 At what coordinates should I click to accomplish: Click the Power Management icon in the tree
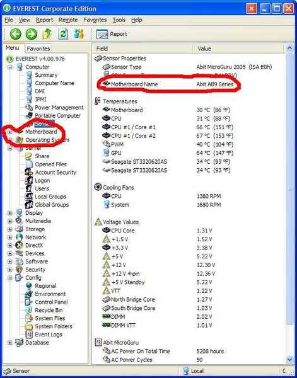29,107
